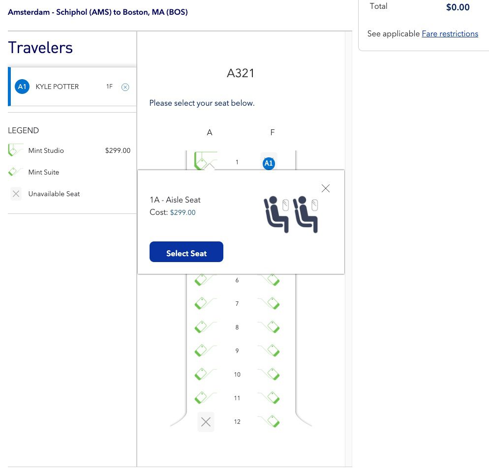Image resolution: width=489 pixels, height=473 pixels.
Task: Click the Mint Suite legend seat icon
Action: click(16, 171)
